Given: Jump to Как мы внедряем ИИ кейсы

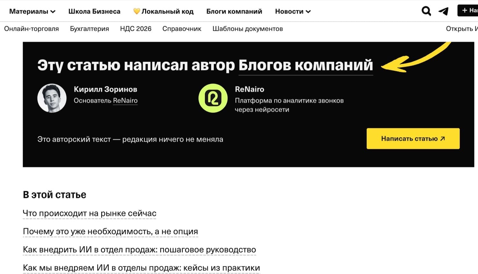Looking at the screenshot, I should [141, 268].
